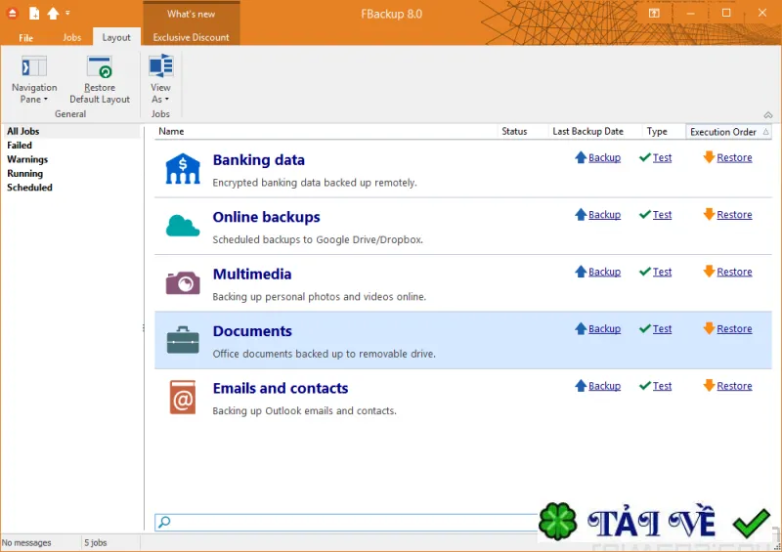Open the quick access toolbar customize arrow
Screen dimensions: 782x552
(67, 13)
